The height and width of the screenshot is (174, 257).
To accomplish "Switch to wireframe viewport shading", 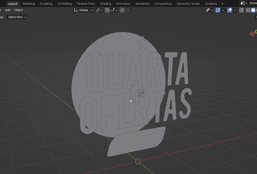I will pyautogui.click(x=248, y=10).
